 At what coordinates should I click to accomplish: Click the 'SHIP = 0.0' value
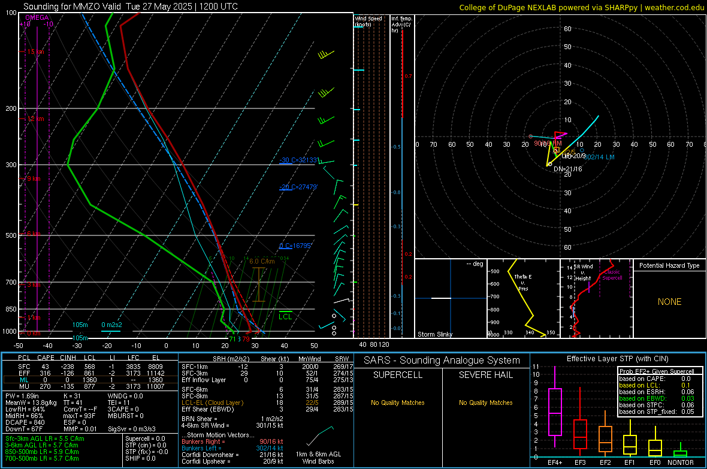tap(140, 458)
